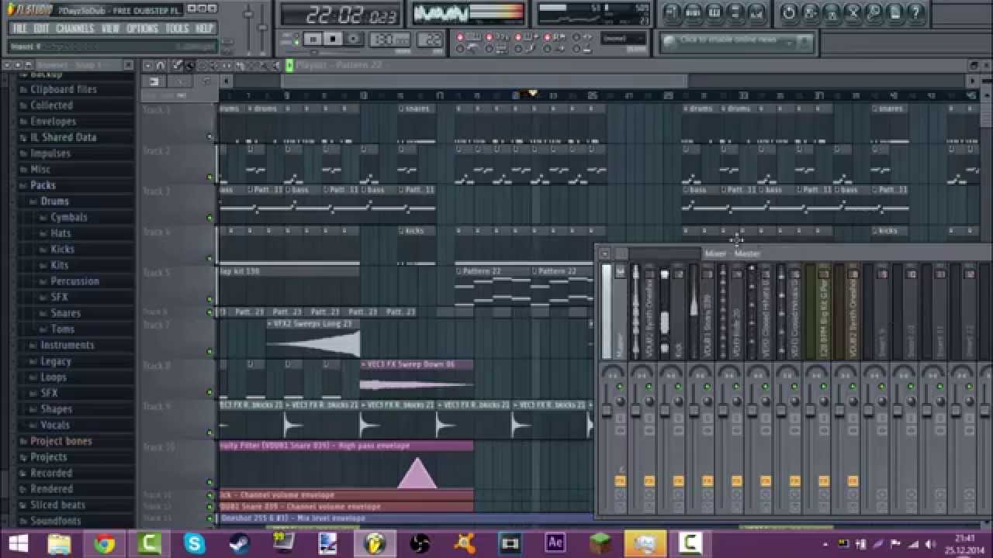Open the OPTIONS menu
The width and height of the screenshot is (993, 558).
click(142, 29)
